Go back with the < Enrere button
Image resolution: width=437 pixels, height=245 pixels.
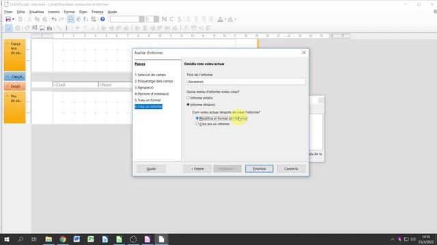tap(197, 169)
